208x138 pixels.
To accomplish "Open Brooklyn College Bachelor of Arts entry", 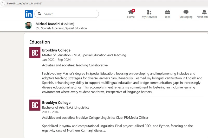I will point(56,103).
